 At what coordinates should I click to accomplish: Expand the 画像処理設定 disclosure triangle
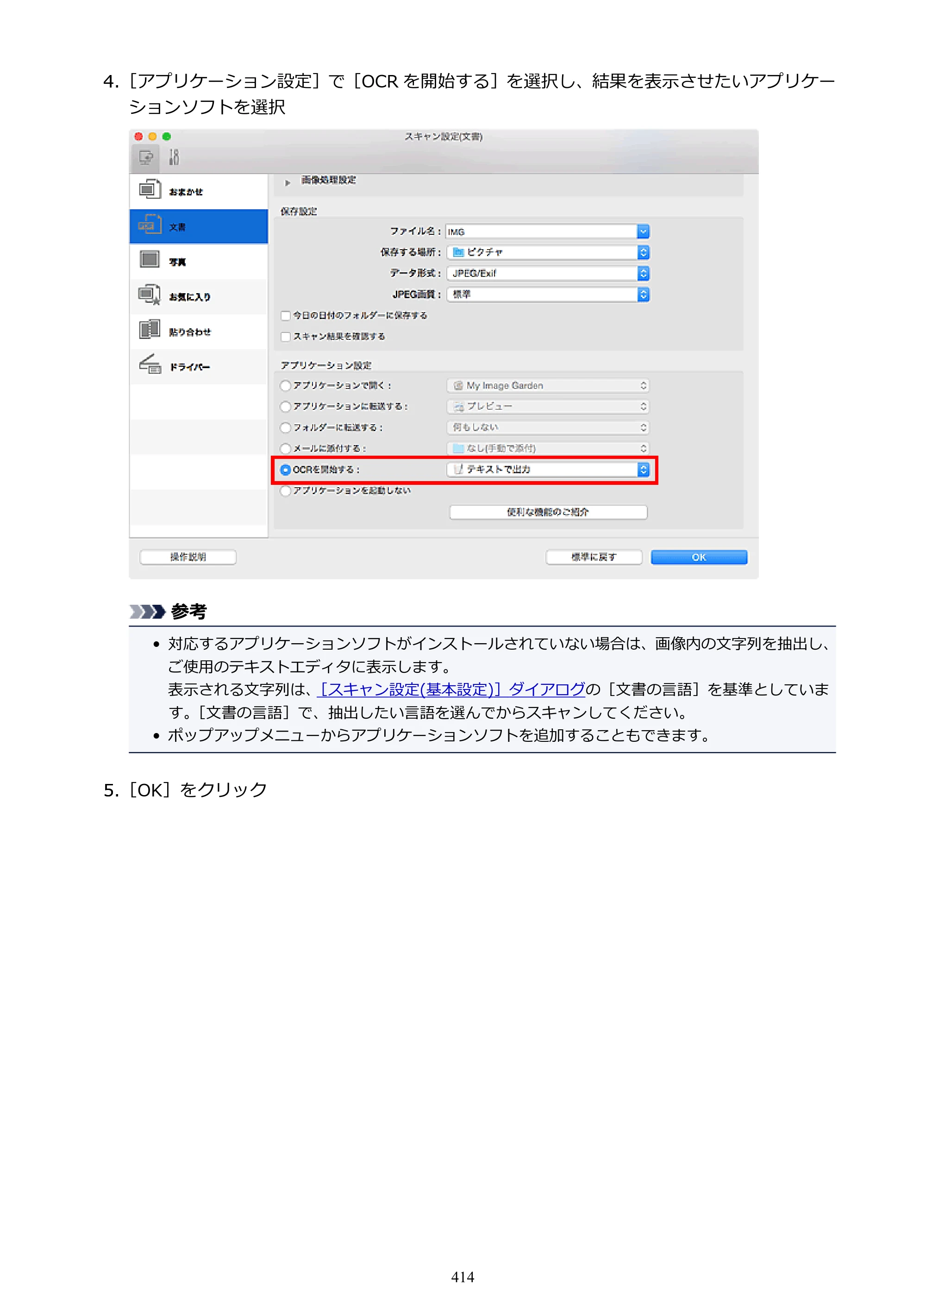[288, 183]
